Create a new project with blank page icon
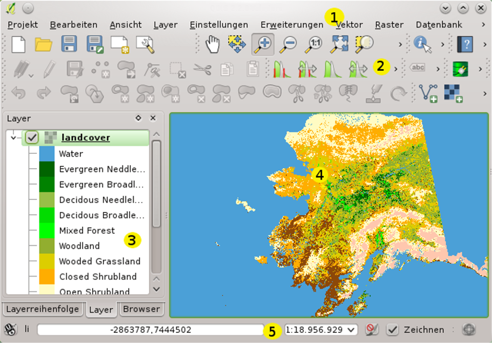The height and width of the screenshot is (343, 492). pos(18,44)
